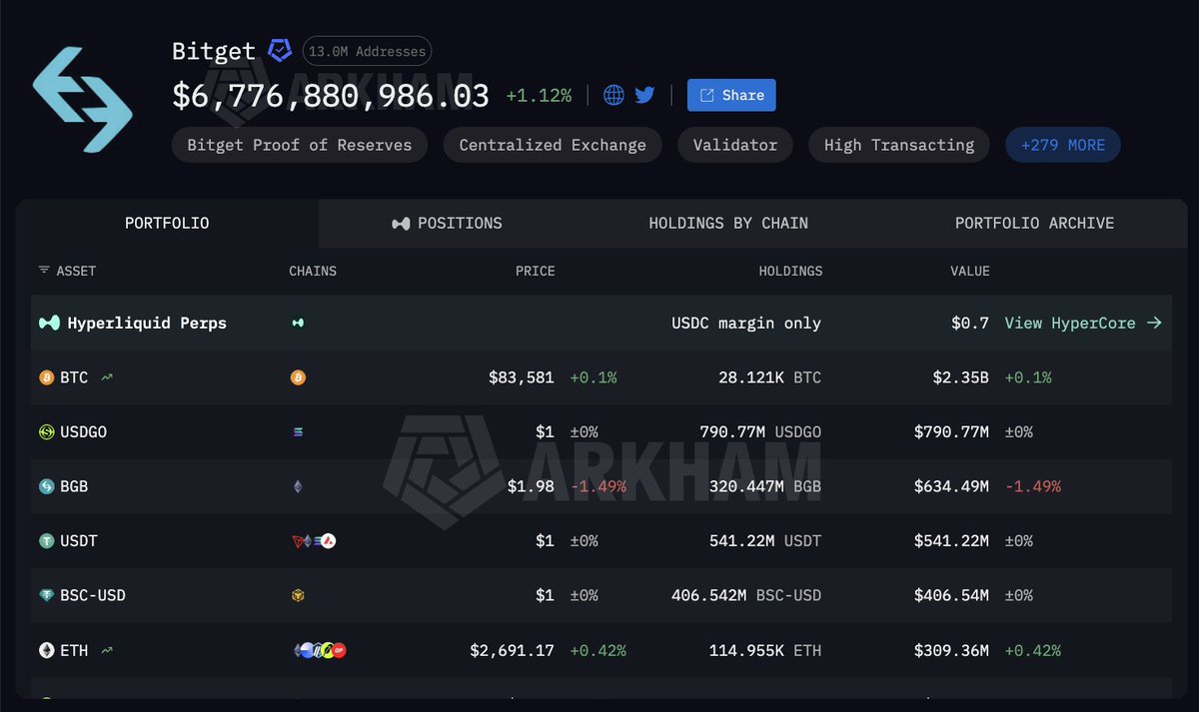Click the +1.12% portfolio change
The image size is (1199, 712).
[x=539, y=96]
